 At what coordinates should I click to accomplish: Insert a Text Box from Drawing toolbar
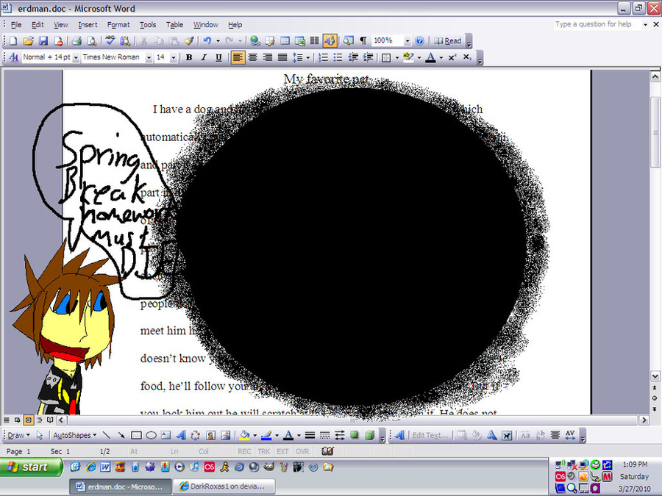166,435
